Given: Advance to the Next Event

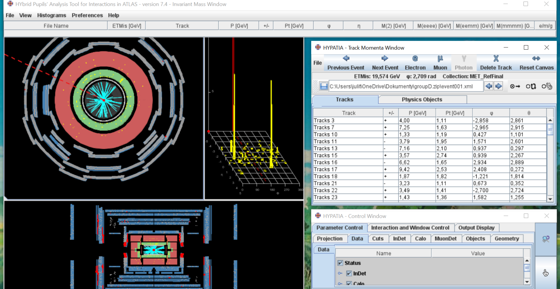Looking at the screenshot, I should coord(385,63).
